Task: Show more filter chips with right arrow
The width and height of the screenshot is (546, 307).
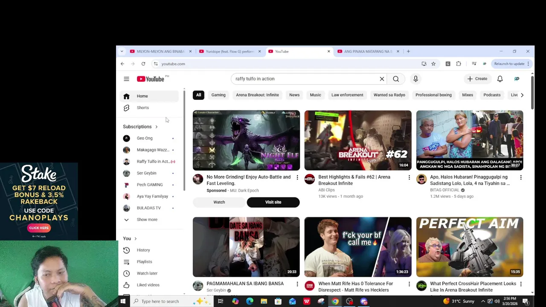Action: (x=522, y=95)
